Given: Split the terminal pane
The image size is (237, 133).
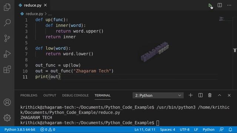Looking at the screenshot, I should (200, 95).
